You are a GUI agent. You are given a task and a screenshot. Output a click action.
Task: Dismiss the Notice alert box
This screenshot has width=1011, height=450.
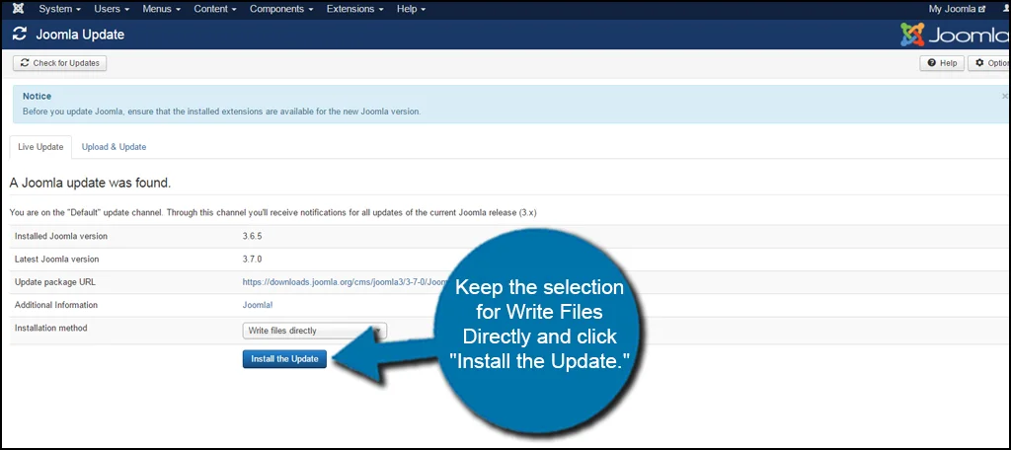pyautogui.click(x=1004, y=96)
